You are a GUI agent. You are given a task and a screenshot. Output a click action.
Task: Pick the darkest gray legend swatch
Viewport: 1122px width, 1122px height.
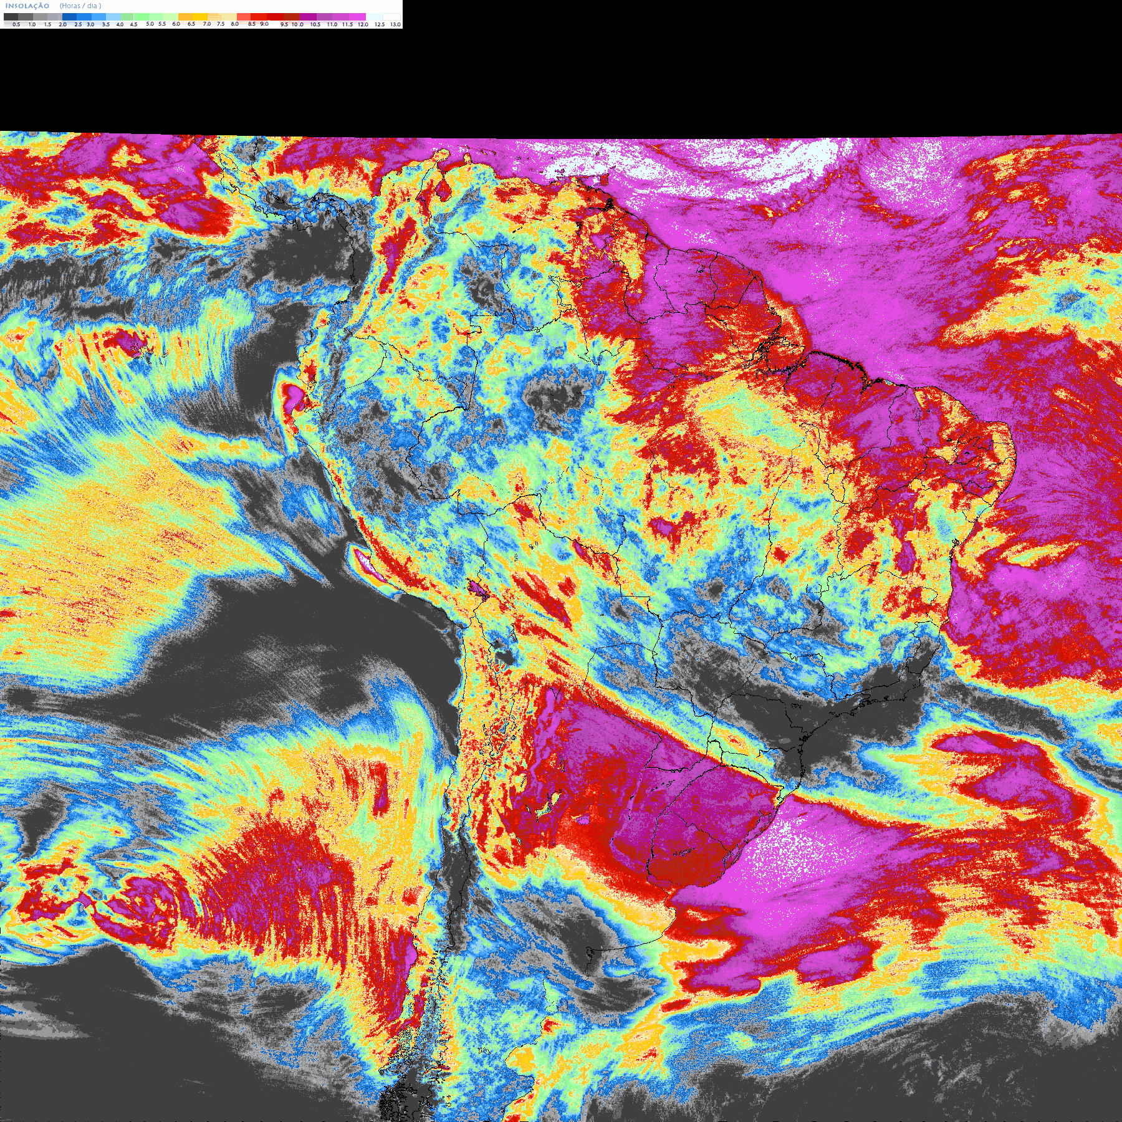11,17
